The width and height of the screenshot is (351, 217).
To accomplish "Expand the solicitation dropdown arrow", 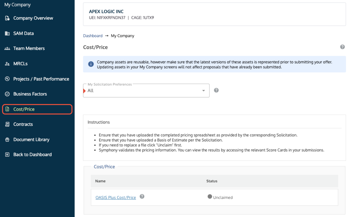I will [x=204, y=91].
